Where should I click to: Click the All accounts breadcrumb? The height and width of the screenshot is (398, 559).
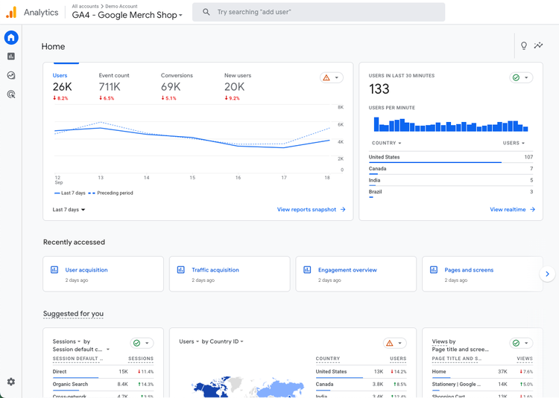click(85, 6)
